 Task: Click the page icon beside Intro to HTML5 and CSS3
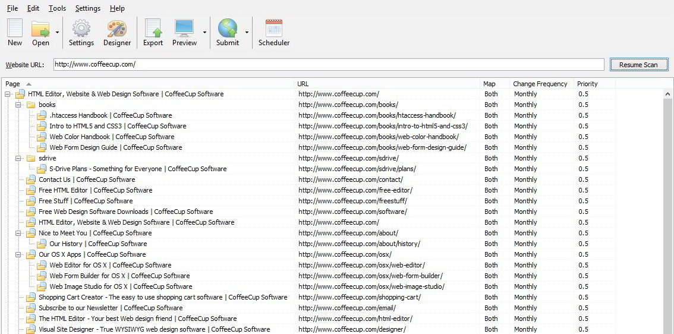(x=41, y=127)
